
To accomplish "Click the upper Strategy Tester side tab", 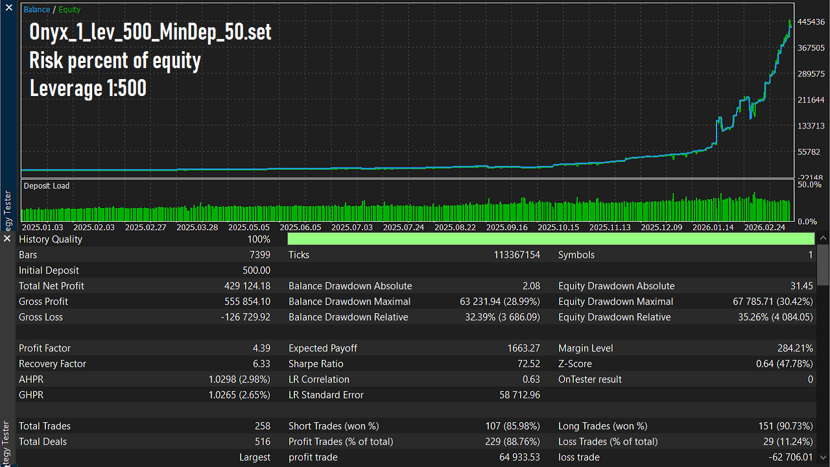I will pyautogui.click(x=8, y=210).
